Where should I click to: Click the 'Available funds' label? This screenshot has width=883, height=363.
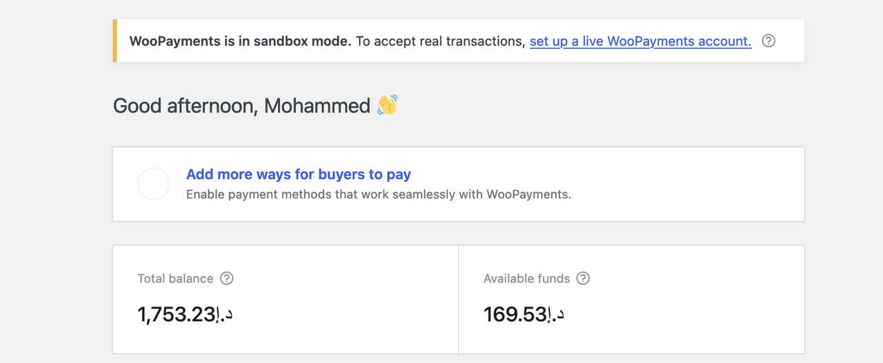coord(526,278)
